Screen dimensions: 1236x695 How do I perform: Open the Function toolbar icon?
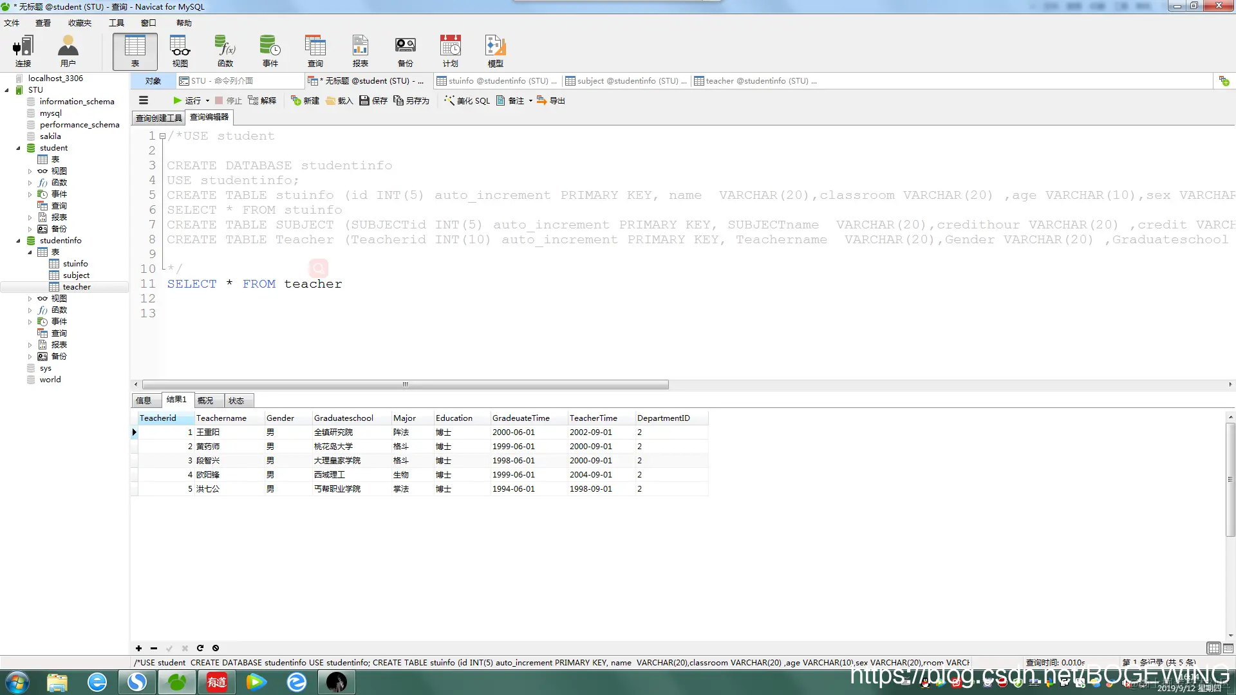tap(225, 51)
